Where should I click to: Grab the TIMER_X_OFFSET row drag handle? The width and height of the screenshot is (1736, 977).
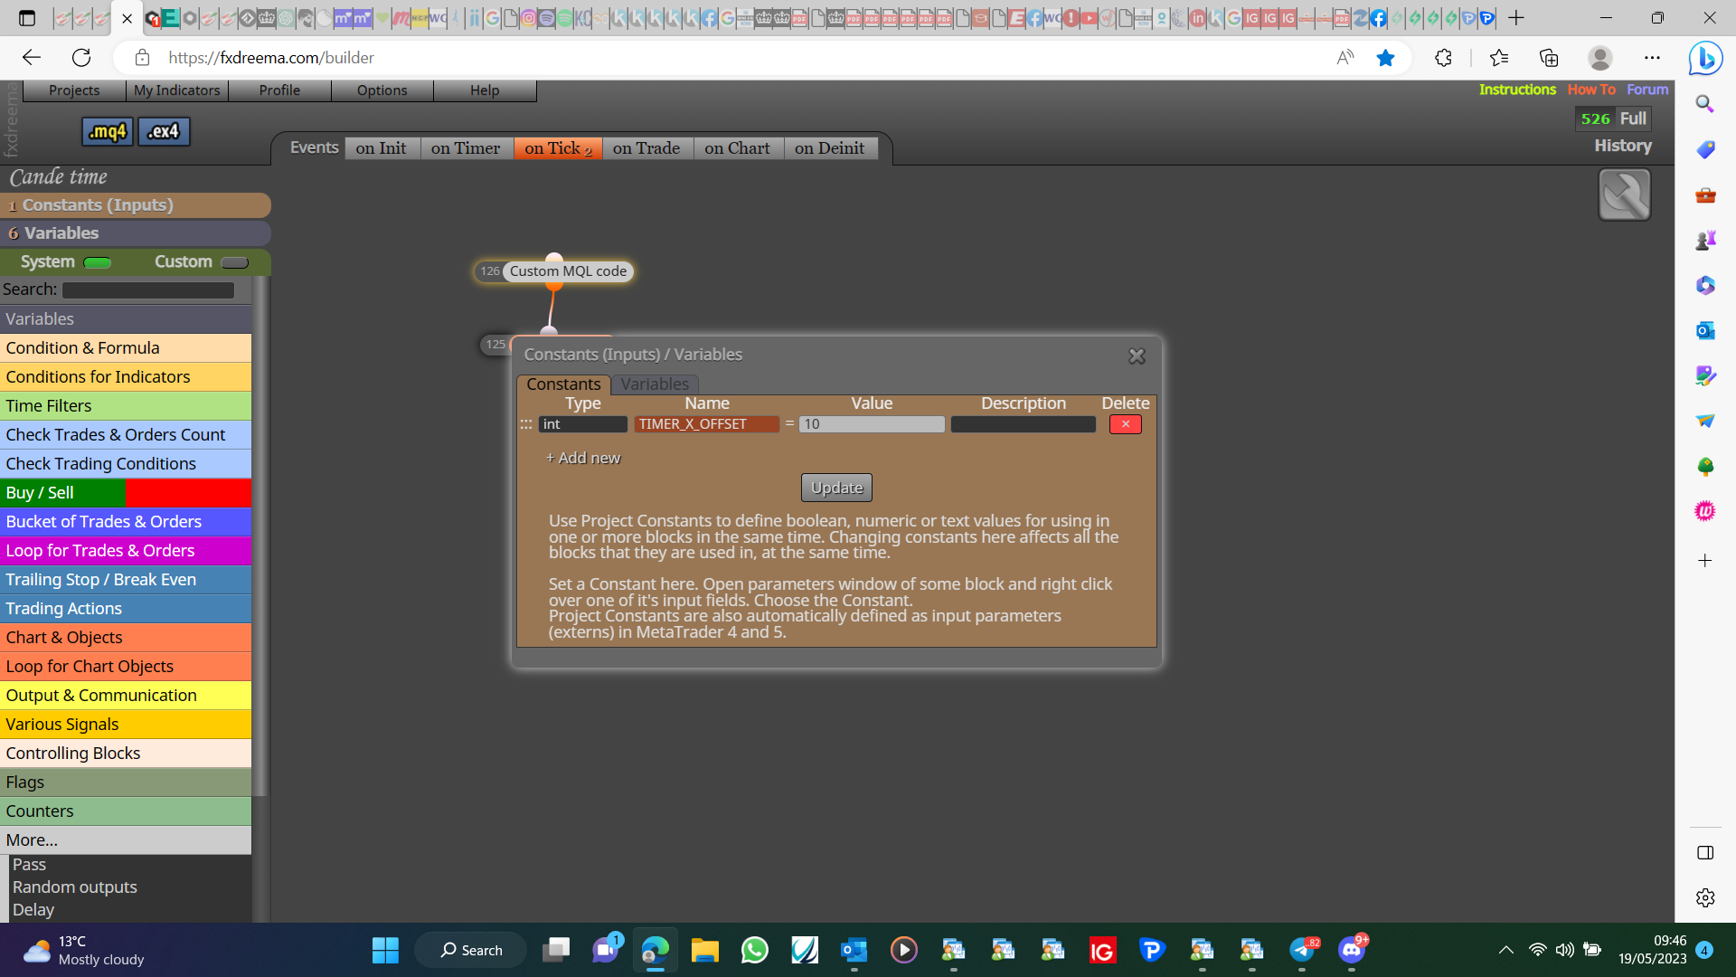[526, 424]
